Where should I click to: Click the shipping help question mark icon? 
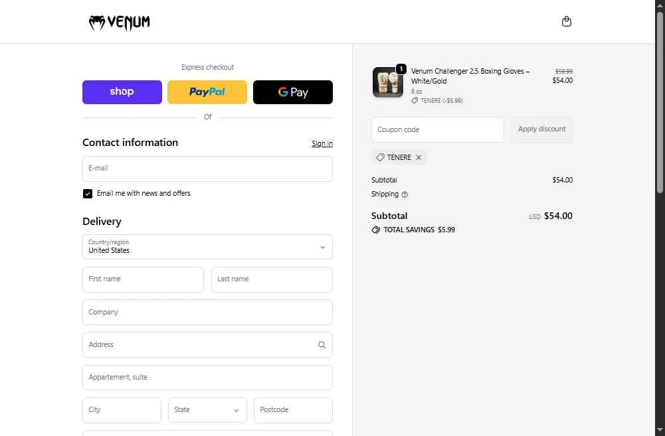405,194
